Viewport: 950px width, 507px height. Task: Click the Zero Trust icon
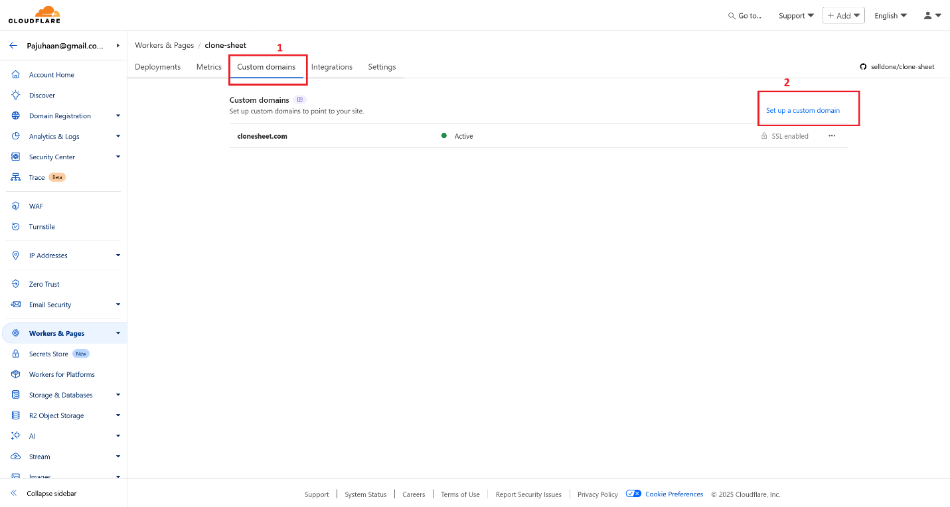[x=16, y=284]
